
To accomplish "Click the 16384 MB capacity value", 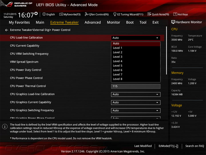I will tap(177, 94).
